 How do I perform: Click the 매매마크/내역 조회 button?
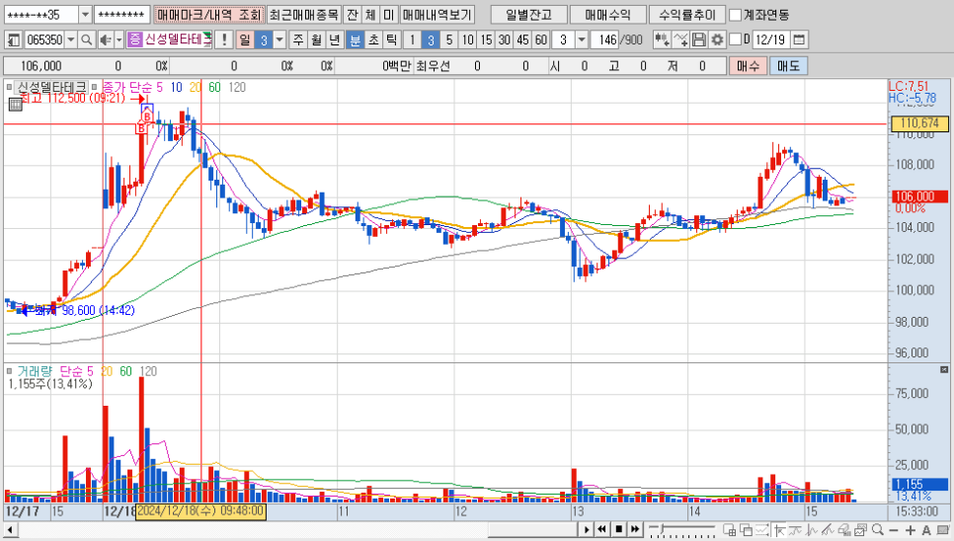pos(208,15)
